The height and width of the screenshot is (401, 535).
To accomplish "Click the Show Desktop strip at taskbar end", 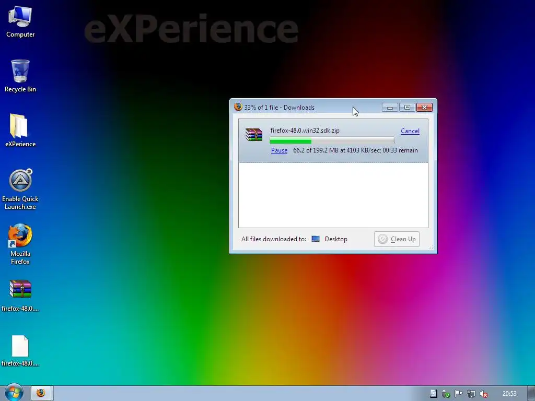I will [531, 393].
